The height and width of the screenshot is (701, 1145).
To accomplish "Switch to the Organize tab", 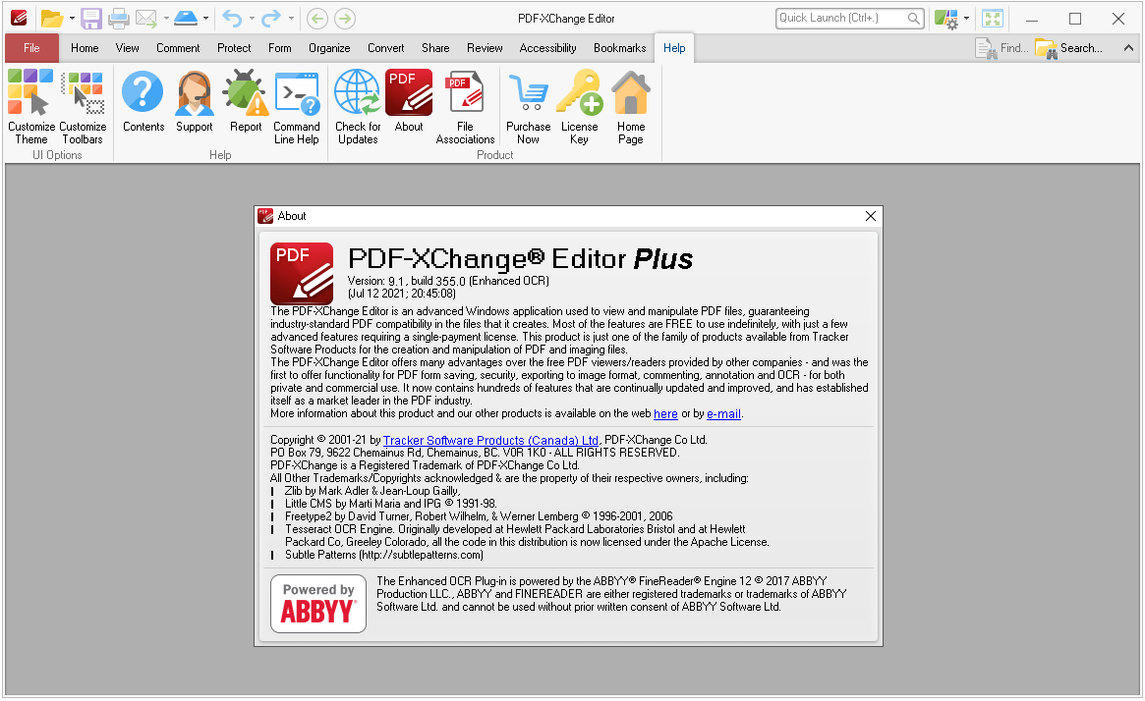I will [x=329, y=48].
